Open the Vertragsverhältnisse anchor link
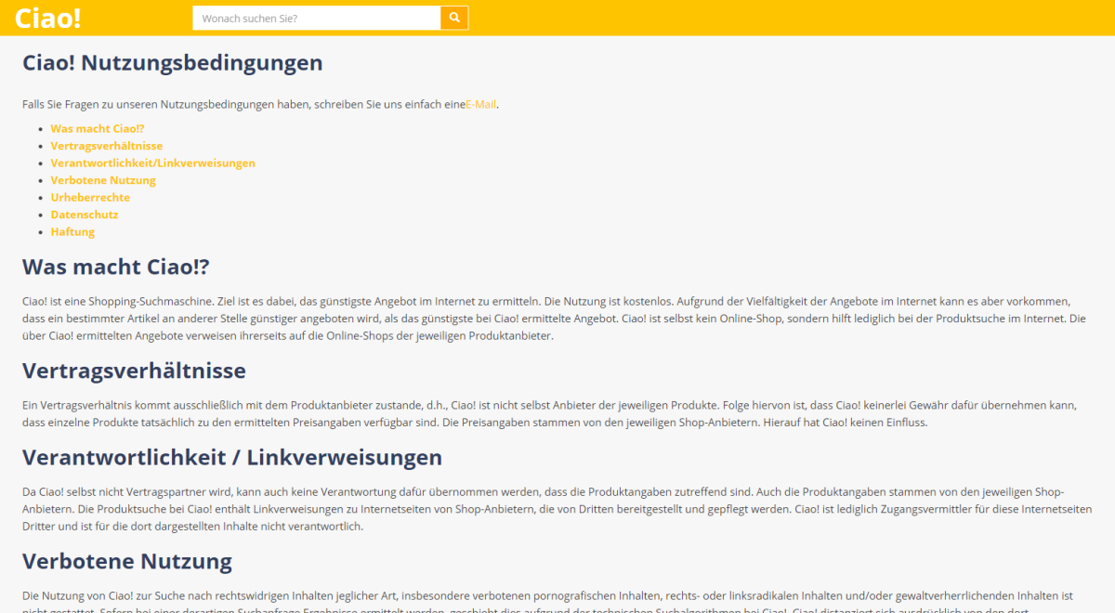This screenshot has height=613, width=1115. tap(107, 146)
